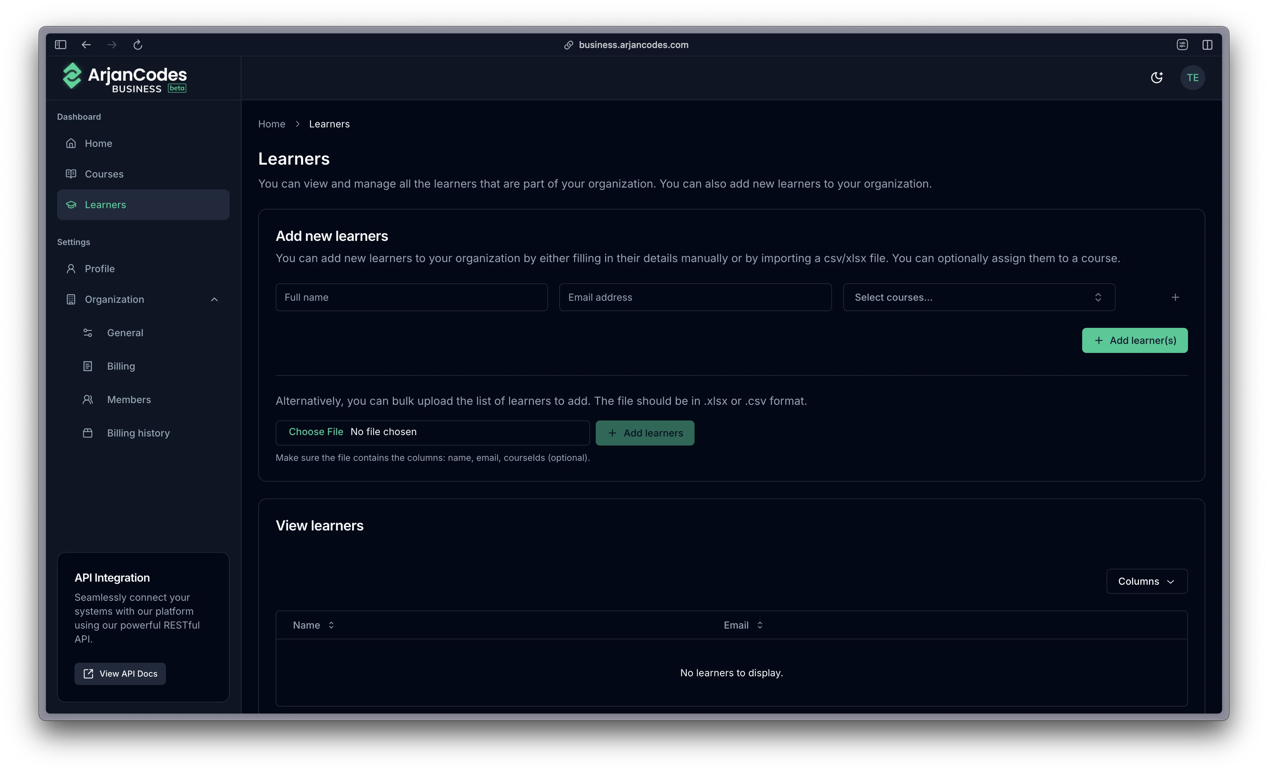Viewport: 1268px width, 772px height.
Task: Click the plus icon beside Select courses
Action: pos(1175,297)
